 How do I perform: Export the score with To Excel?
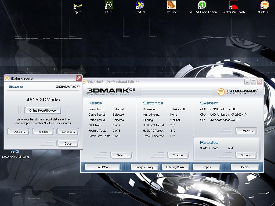pos(43,132)
